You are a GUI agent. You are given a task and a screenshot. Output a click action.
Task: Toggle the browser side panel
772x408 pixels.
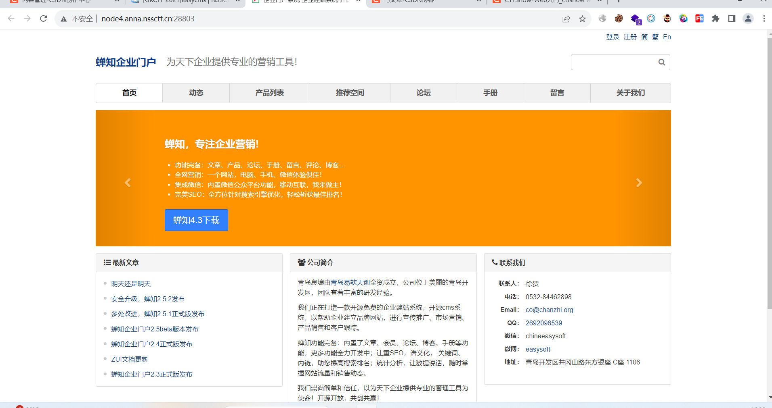(732, 19)
